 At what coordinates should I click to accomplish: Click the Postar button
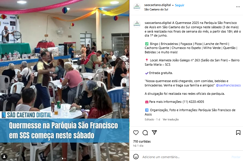point(236,157)
